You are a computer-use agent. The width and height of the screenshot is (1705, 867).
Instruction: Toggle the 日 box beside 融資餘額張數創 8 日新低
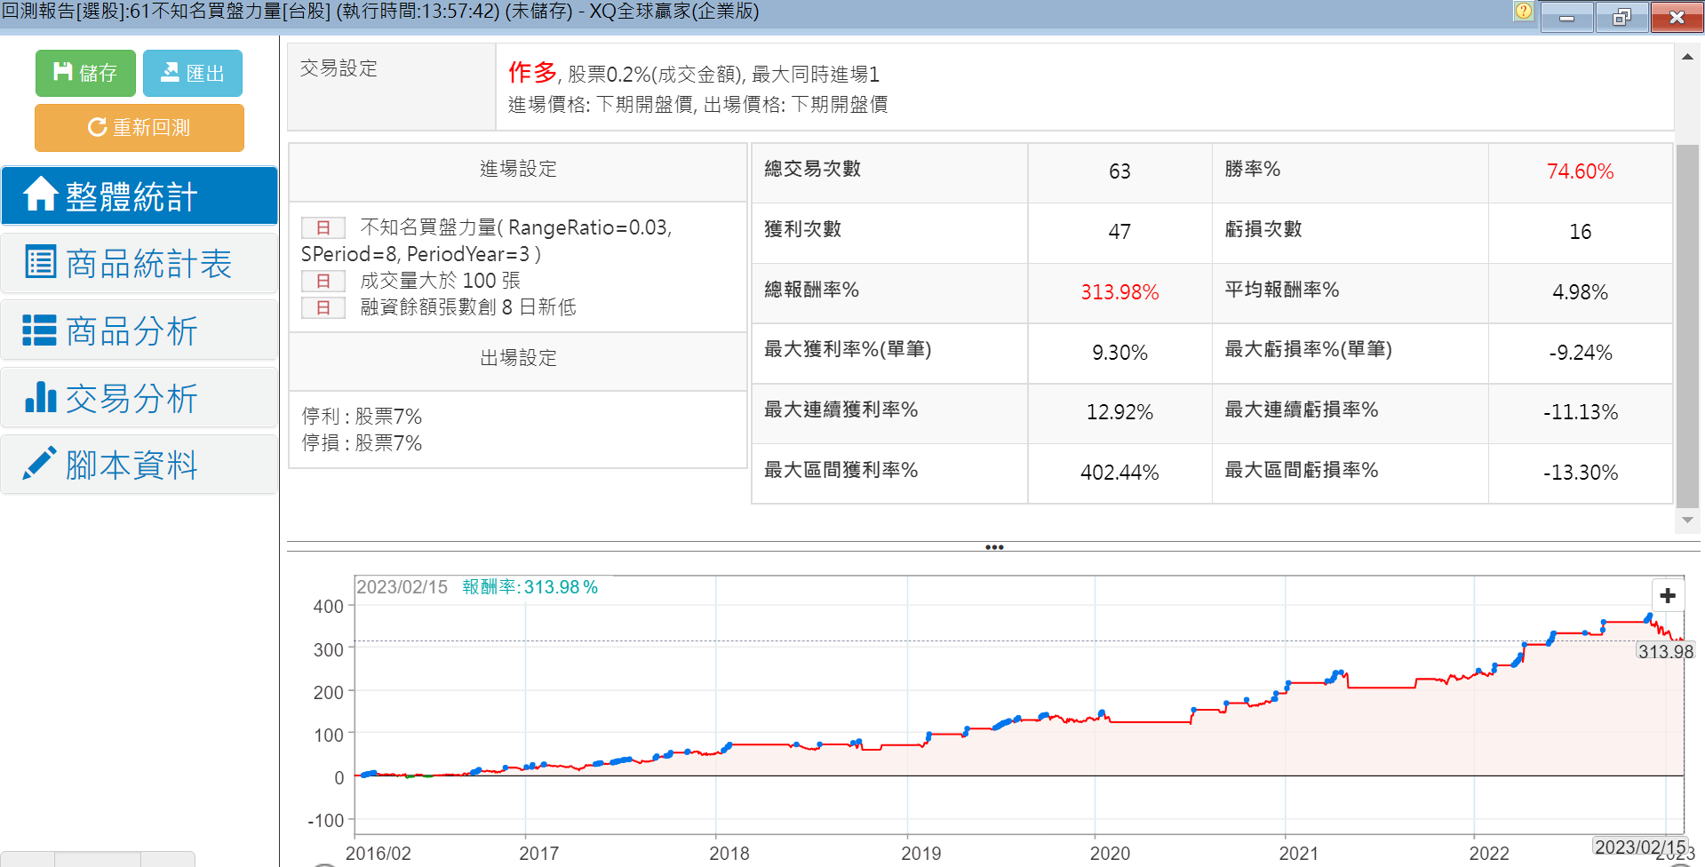[x=323, y=307]
